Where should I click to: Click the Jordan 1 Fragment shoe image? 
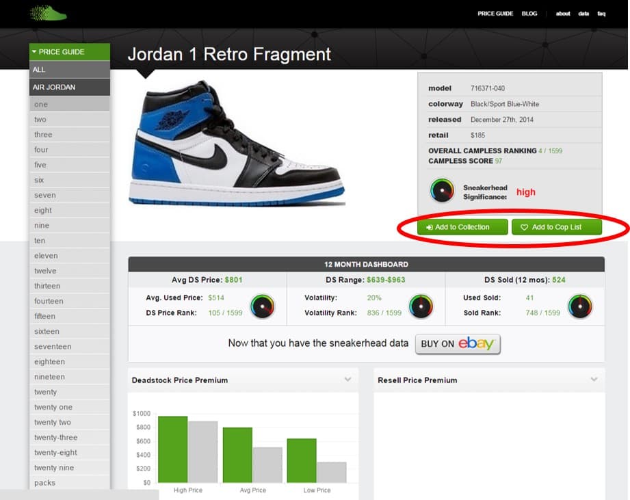click(x=237, y=142)
